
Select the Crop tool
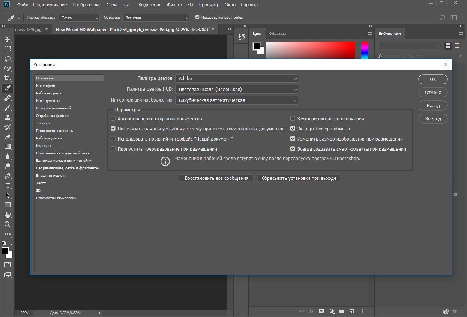click(x=7, y=78)
